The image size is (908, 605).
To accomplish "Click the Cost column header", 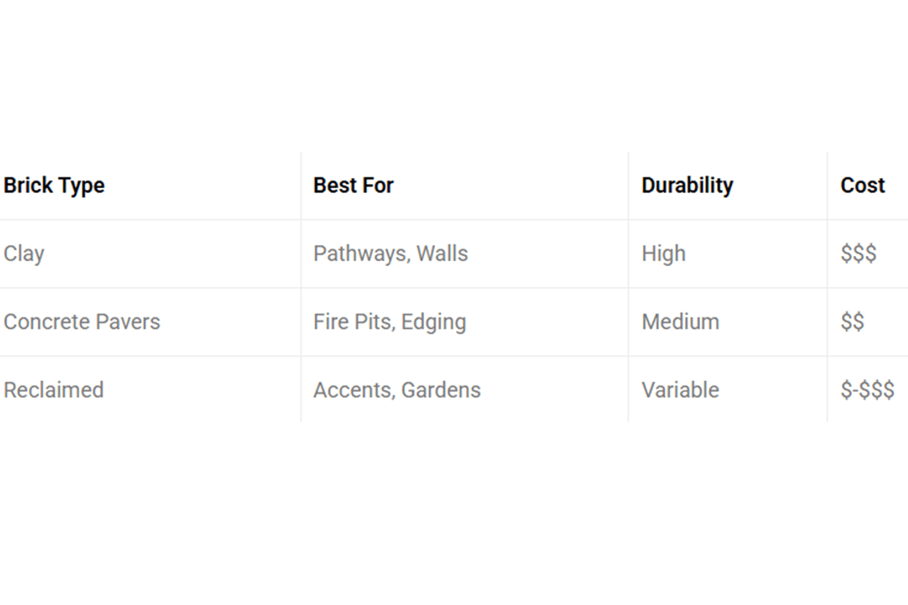I will point(863,185).
